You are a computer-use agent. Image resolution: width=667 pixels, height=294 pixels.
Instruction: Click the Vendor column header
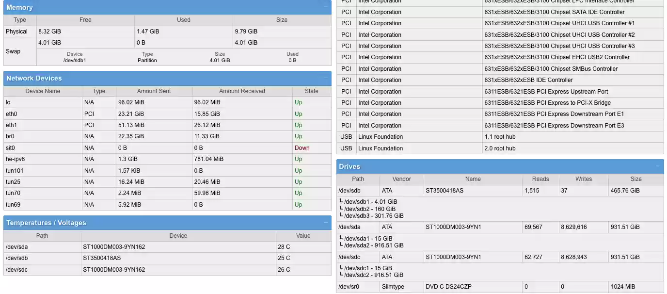pyautogui.click(x=402, y=179)
